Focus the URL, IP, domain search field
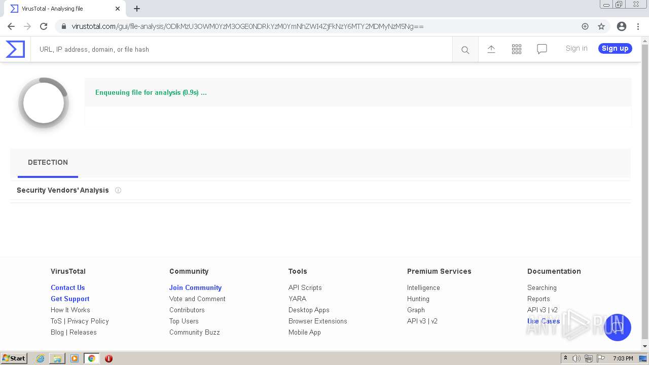This screenshot has width=649, height=365. (241, 50)
